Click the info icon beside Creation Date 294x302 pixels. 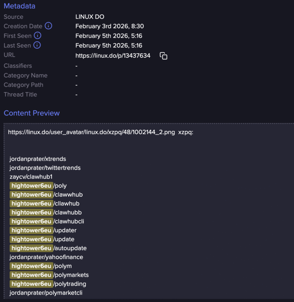click(x=48, y=26)
